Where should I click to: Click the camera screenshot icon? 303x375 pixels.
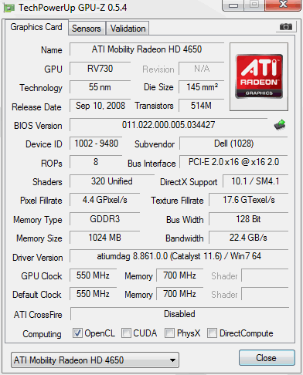point(286,26)
